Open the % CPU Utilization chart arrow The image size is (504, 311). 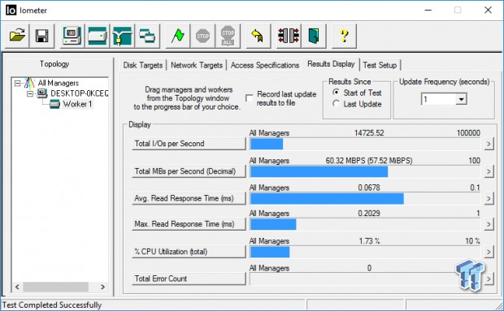coord(489,252)
